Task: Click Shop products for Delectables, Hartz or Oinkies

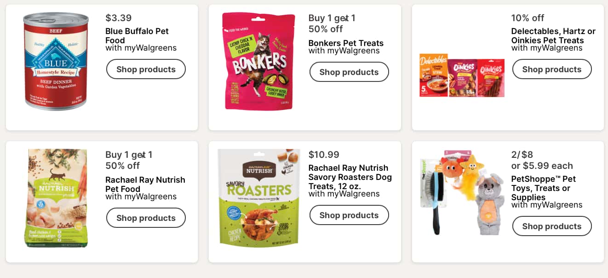Action: pos(551,69)
